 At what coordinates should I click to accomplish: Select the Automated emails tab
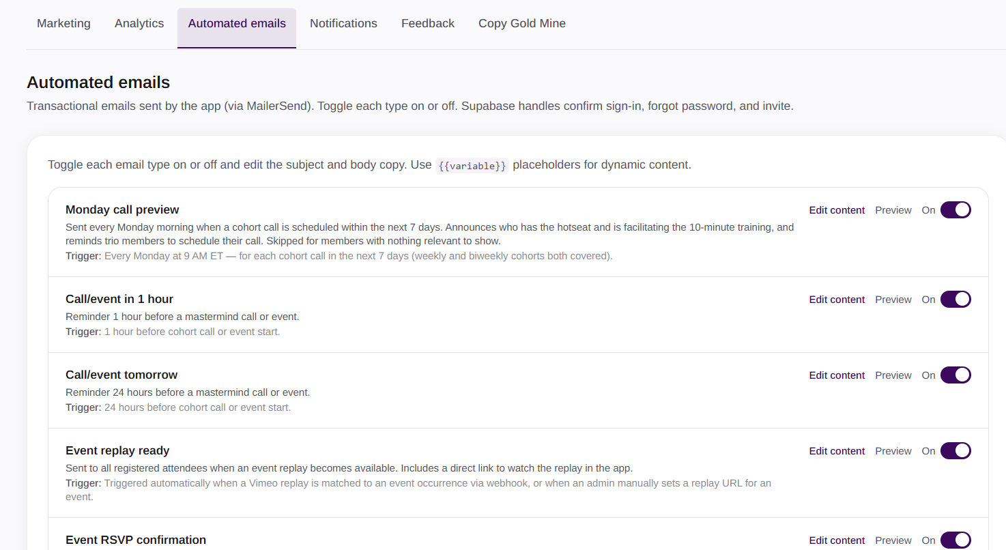237,28
